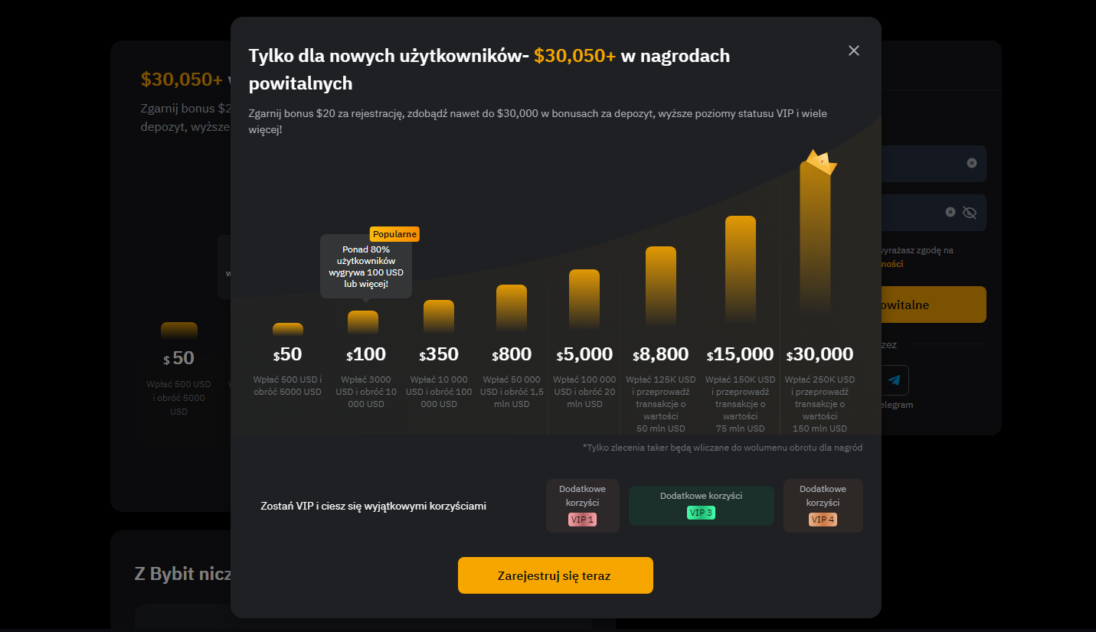
Task: Select the $100 reward bar
Action: click(x=363, y=322)
